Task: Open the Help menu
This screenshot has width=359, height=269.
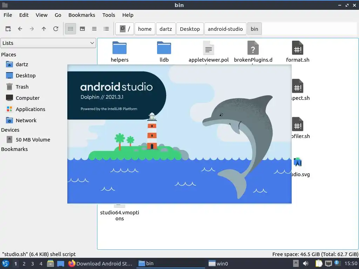Action: (x=128, y=15)
